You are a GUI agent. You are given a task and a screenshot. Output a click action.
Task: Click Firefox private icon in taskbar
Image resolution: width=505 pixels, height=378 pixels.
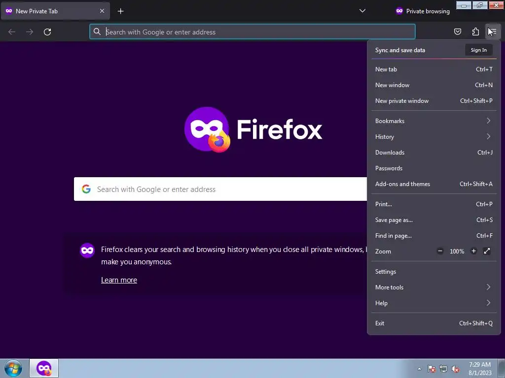pyautogui.click(x=44, y=368)
